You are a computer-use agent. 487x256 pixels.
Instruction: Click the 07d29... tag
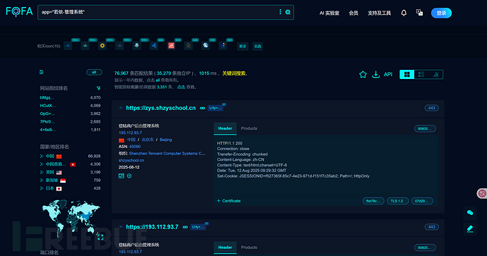[x=422, y=201]
